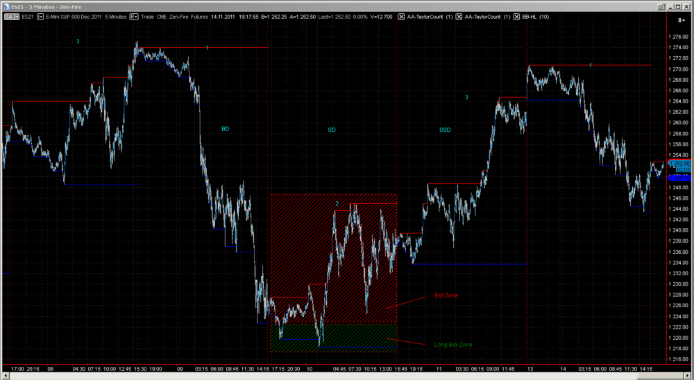The image size is (694, 380).
Task: Click the ESZ1 symbol label
Action: point(28,17)
